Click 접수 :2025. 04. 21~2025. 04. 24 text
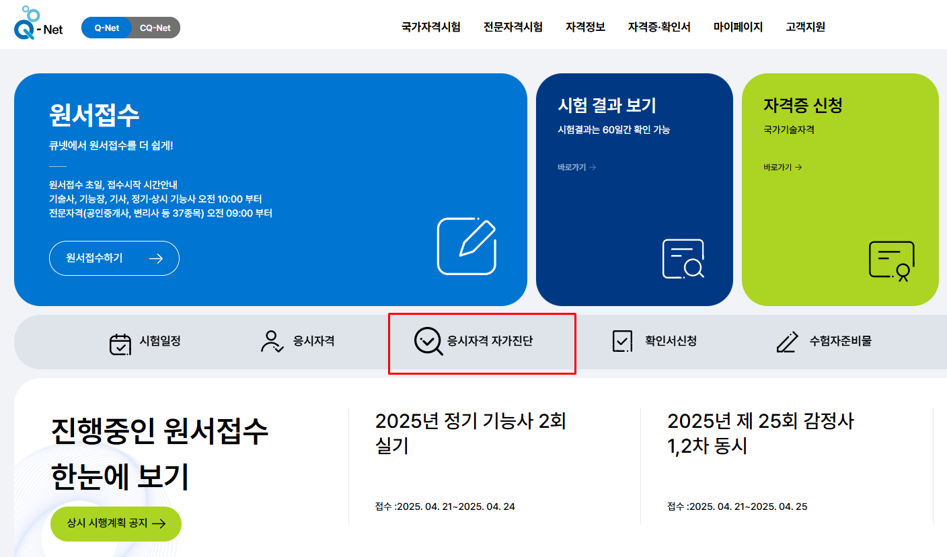947x557 pixels. coord(445,507)
